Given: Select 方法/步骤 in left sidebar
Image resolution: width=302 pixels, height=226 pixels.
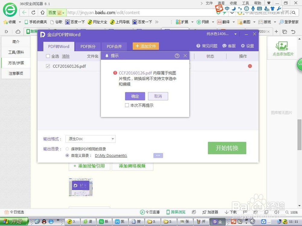Looking at the screenshot, I should (x=16, y=63).
